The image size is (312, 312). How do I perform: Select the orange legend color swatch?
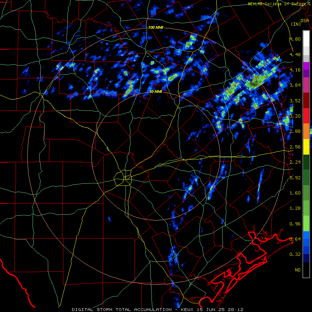(306, 131)
